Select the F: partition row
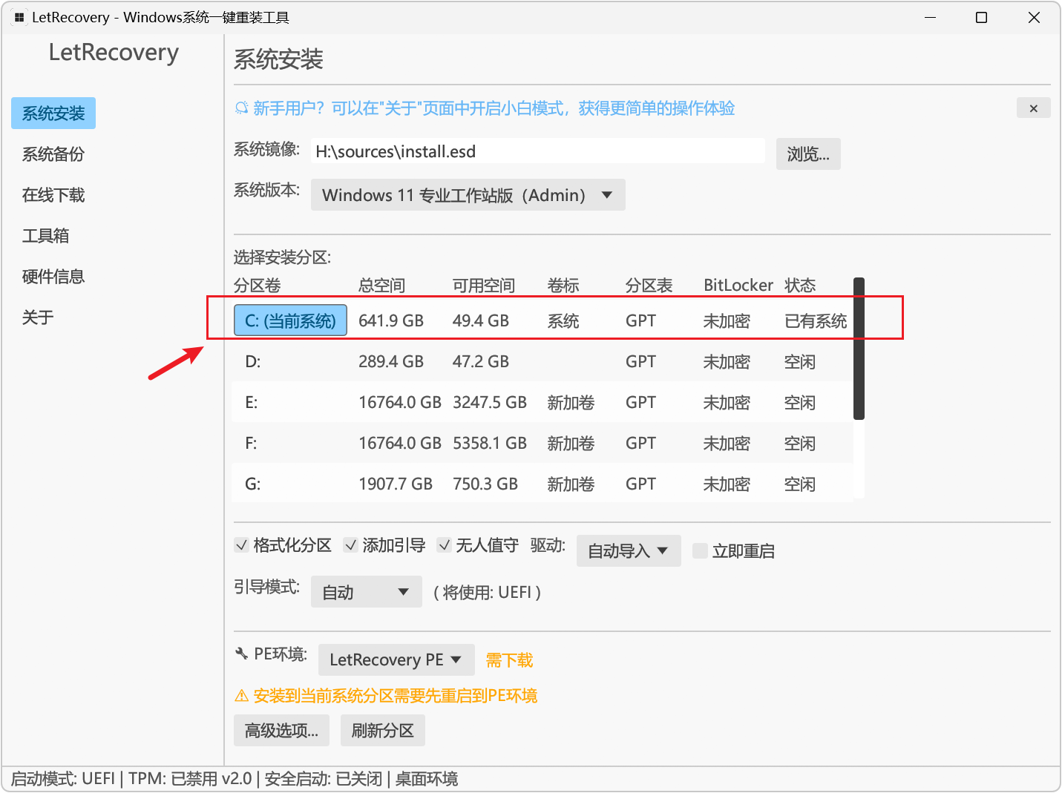The height and width of the screenshot is (793, 1062). tap(543, 443)
